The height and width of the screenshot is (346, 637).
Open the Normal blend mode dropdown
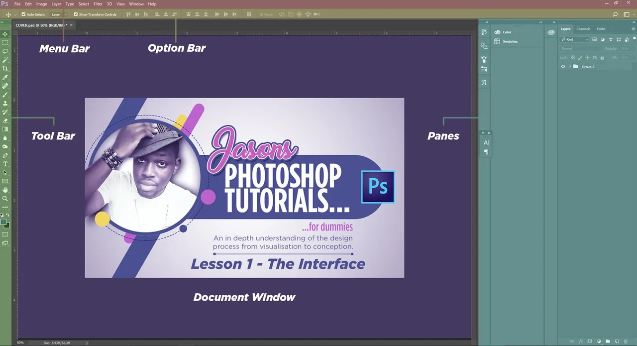pos(580,49)
